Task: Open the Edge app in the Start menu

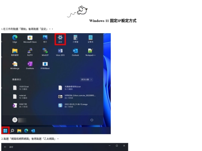Action: [15, 39]
